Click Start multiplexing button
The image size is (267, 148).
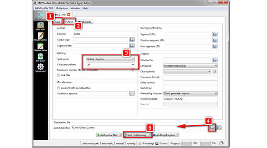pos(136,135)
